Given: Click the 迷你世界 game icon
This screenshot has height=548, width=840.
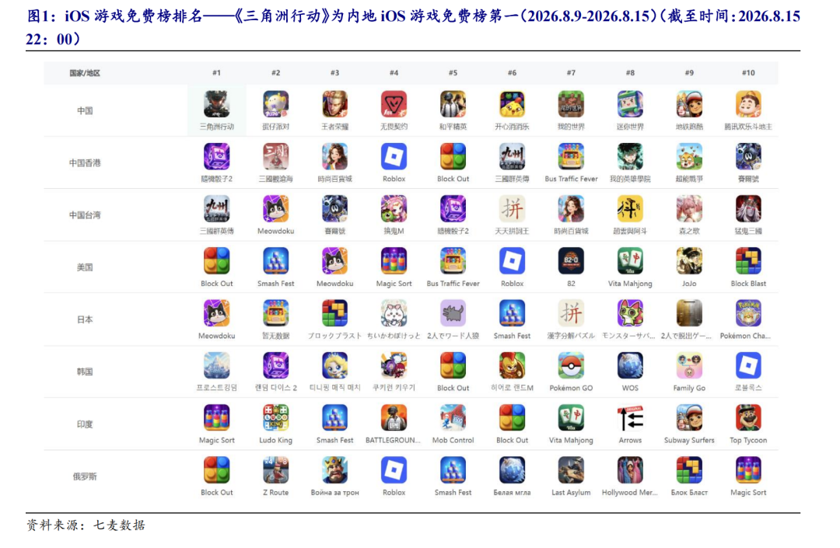Looking at the screenshot, I should (x=630, y=104).
